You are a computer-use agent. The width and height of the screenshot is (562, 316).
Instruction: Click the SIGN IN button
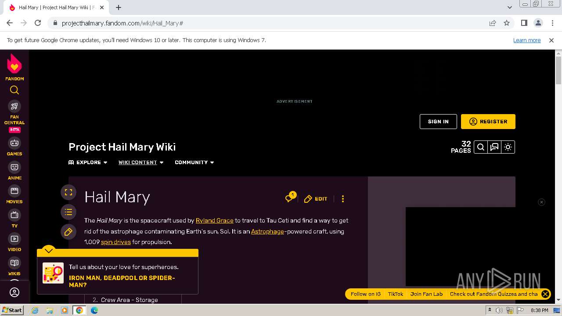coord(438,122)
